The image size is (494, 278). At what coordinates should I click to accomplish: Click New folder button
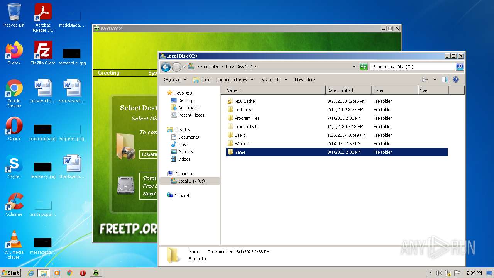(x=305, y=80)
